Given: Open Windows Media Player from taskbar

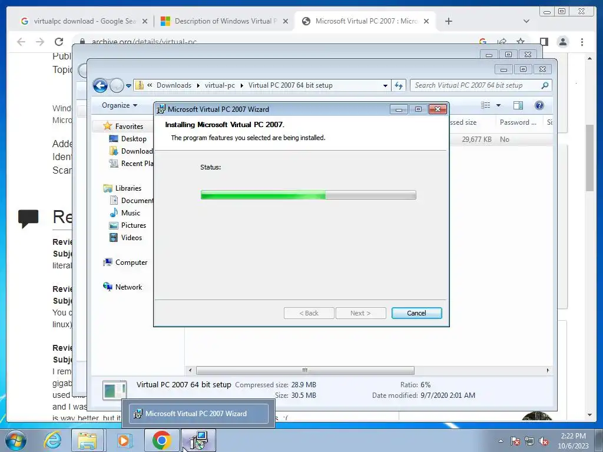Looking at the screenshot, I should (124, 440).
